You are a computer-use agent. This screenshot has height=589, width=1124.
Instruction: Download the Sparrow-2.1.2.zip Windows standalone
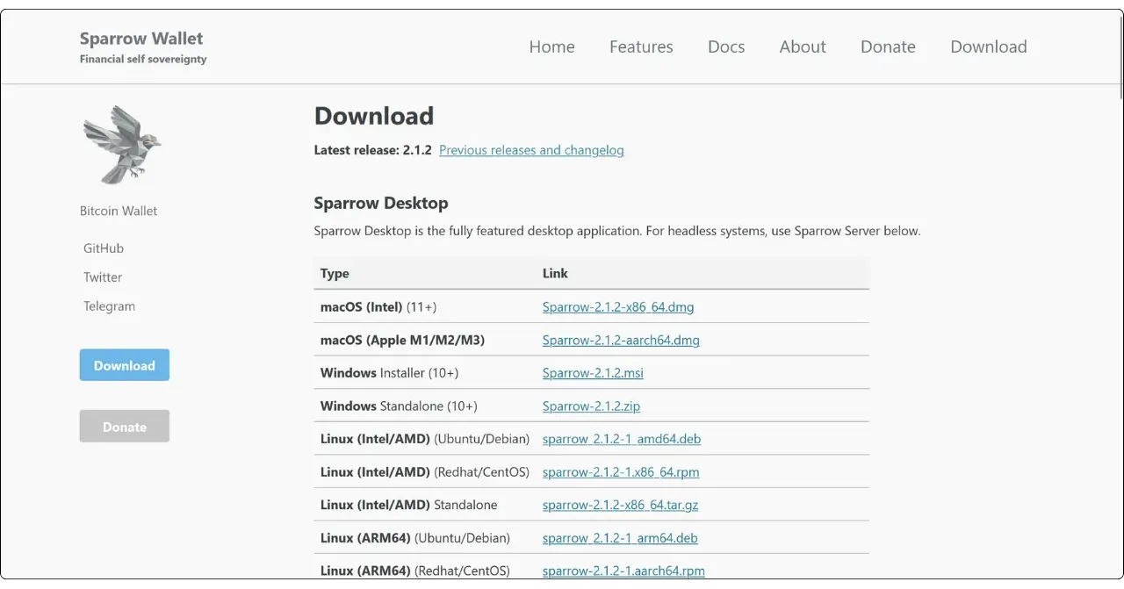(591, 406)
